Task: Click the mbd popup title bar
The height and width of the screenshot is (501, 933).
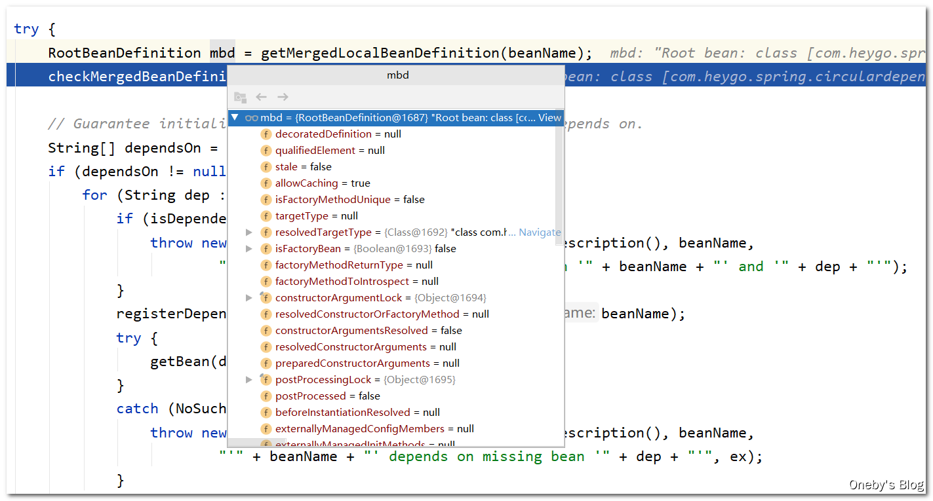Action: [x=396, y=75]
